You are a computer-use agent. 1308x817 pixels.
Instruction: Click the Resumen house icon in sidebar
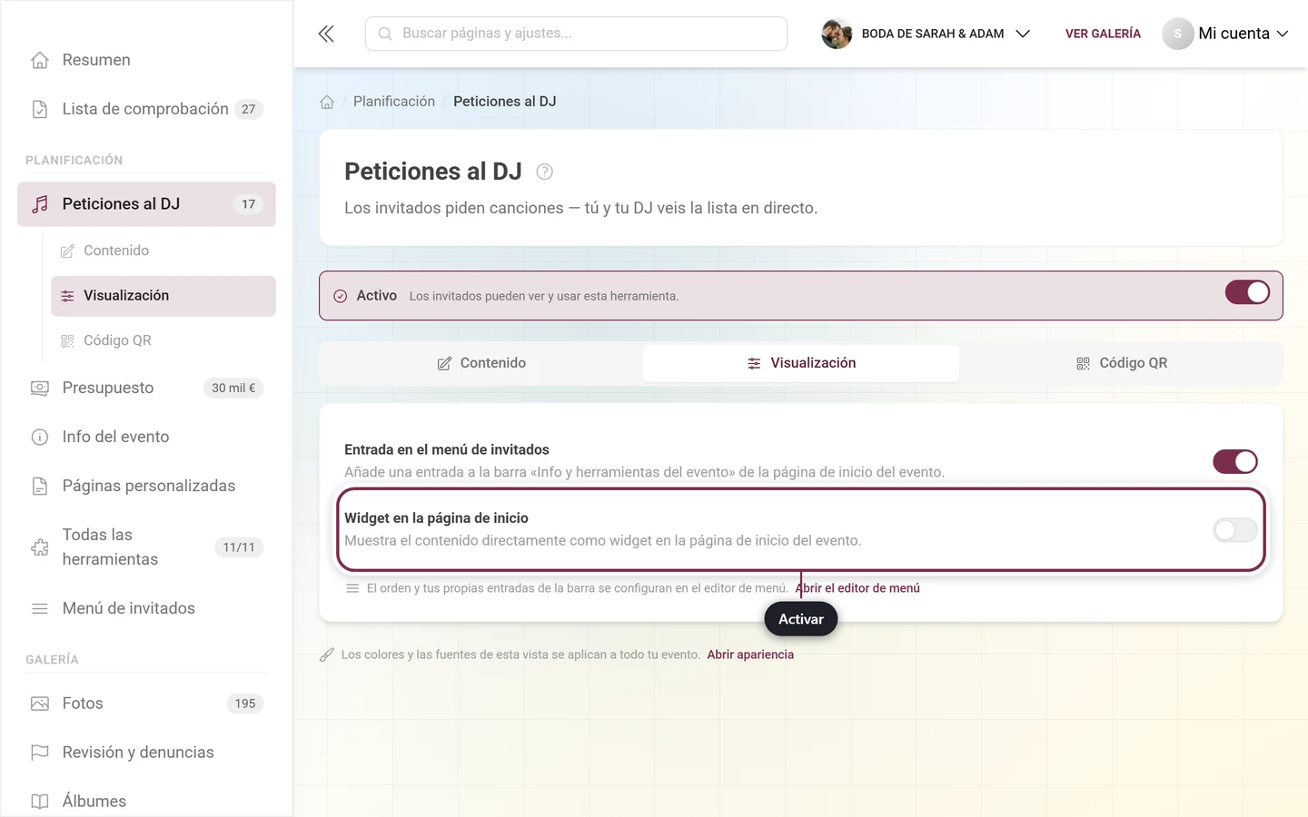40,60
